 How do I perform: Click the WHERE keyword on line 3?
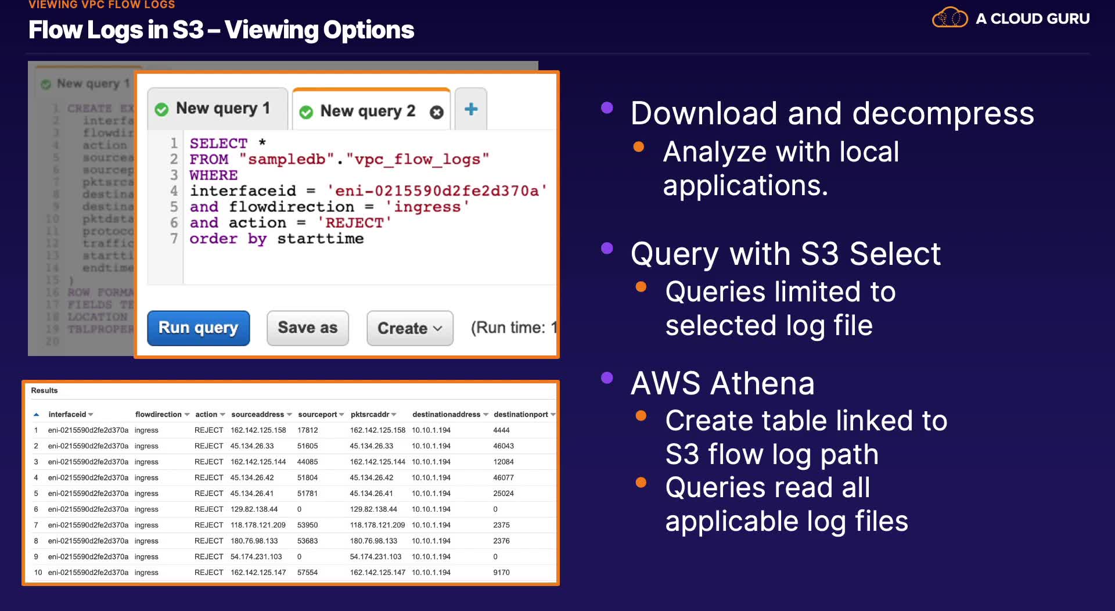click(213, 175)
